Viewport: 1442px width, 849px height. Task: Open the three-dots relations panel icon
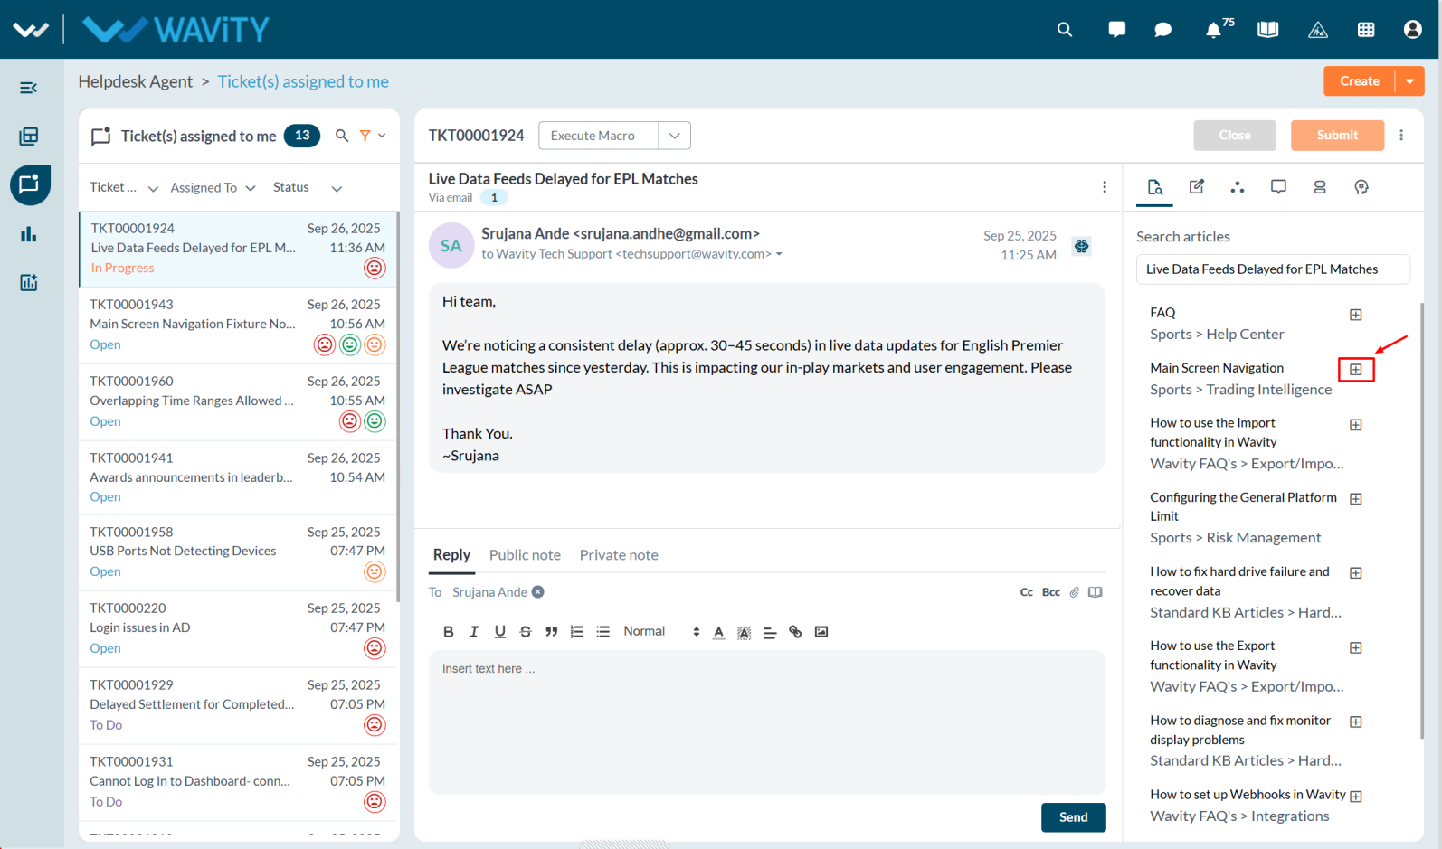[1238, 187]
